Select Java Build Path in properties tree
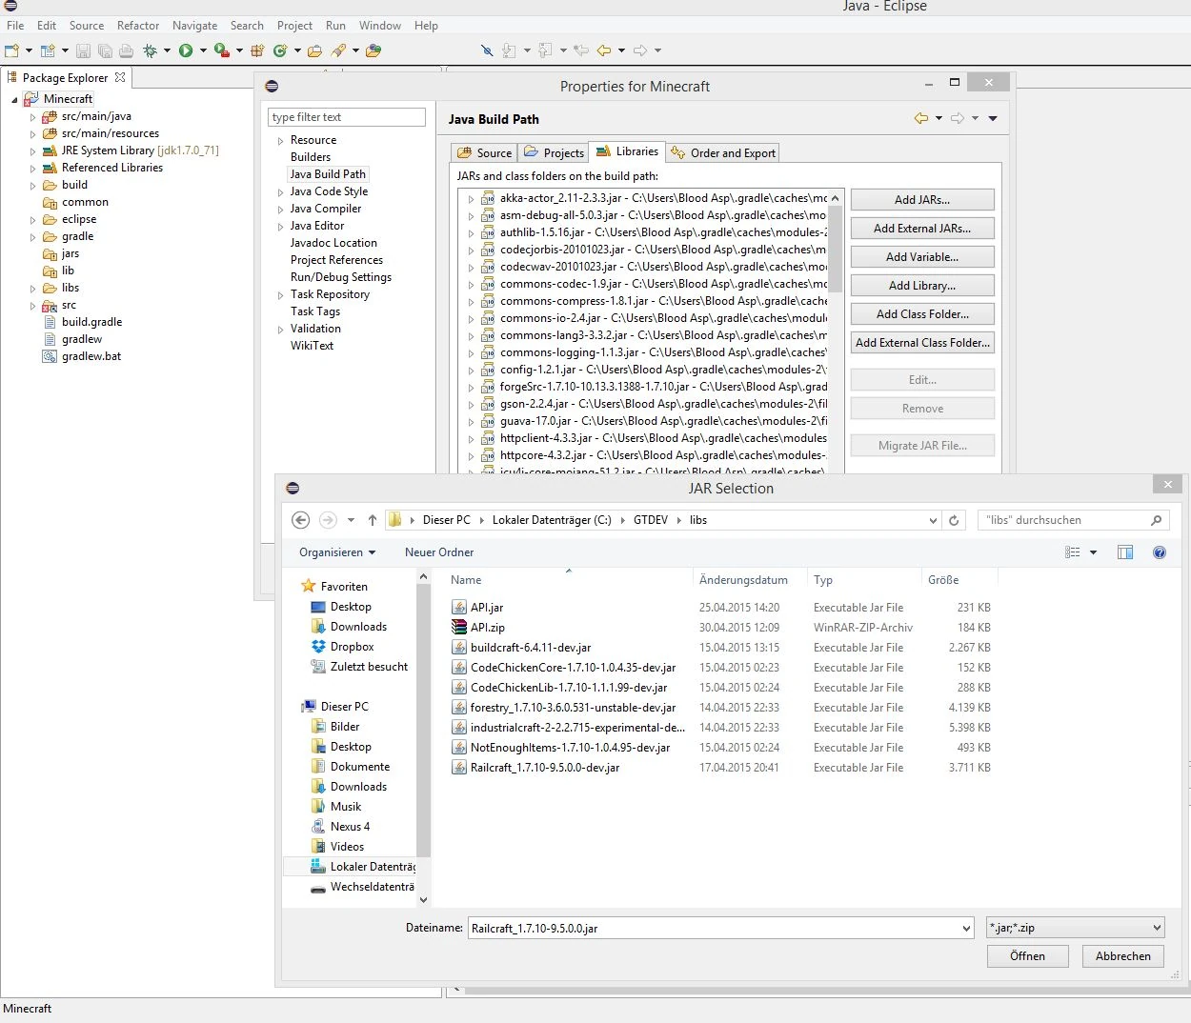 coord(328,174)
